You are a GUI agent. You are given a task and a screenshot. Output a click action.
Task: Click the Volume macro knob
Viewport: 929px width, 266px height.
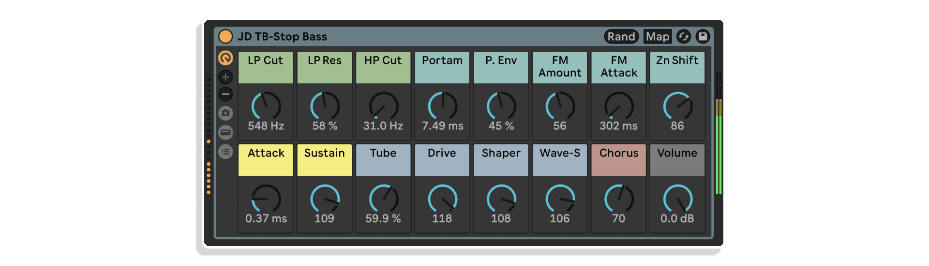pyautogui.click(x=677, y=199)
